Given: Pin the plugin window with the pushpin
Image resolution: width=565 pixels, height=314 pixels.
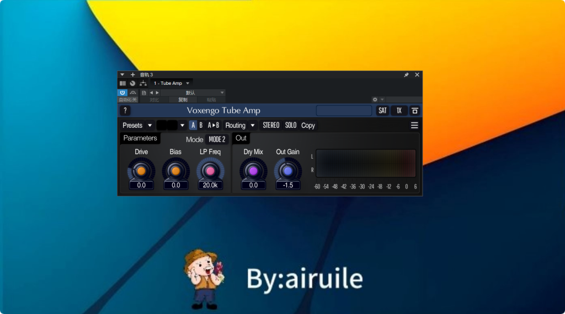Looking at the screenshot, I should click(x=406, y=75).
